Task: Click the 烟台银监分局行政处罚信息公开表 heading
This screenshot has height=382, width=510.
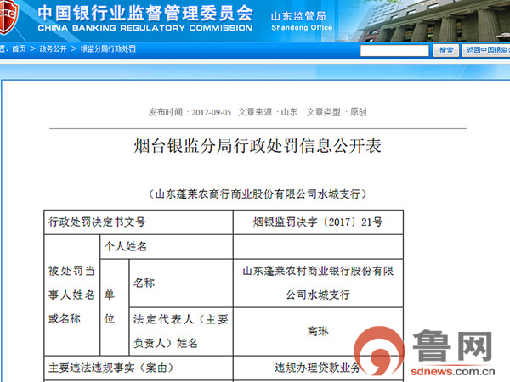Action: point(258,146)
